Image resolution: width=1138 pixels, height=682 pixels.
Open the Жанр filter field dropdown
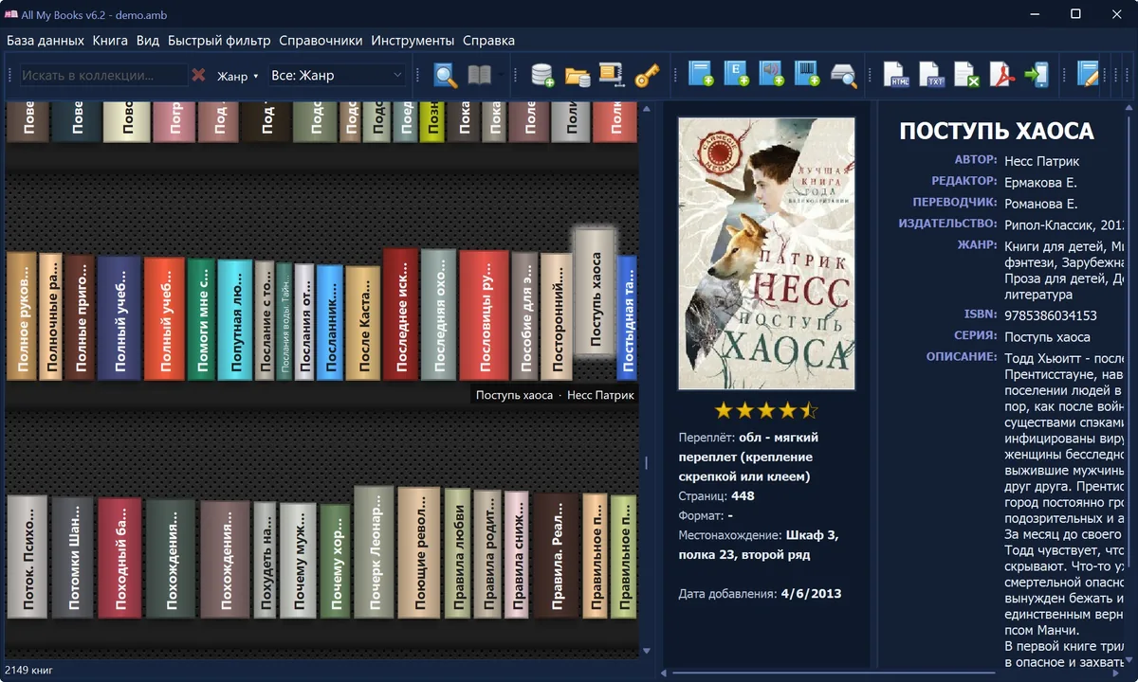(x=238, y=76)
